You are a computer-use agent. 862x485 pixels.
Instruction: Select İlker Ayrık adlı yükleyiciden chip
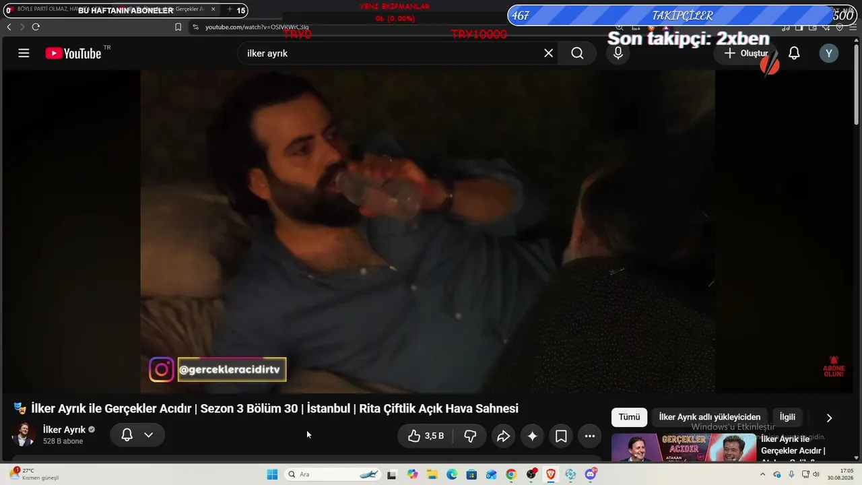(710, 417)
